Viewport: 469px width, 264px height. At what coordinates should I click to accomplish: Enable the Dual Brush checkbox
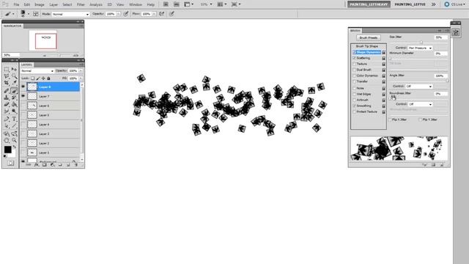pyautogui.click(x=355, y=70)
